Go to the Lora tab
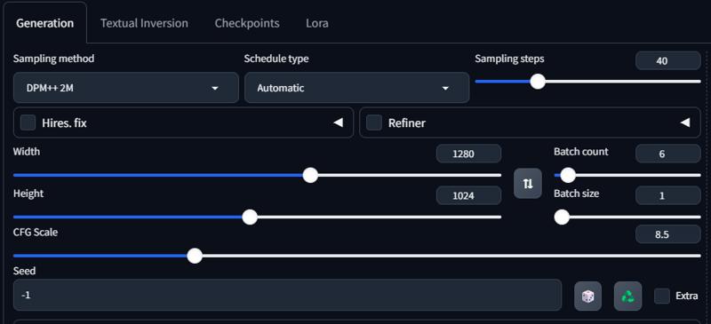Image resolution: width=711 pixels, height=324 pixels. point(317,23)
